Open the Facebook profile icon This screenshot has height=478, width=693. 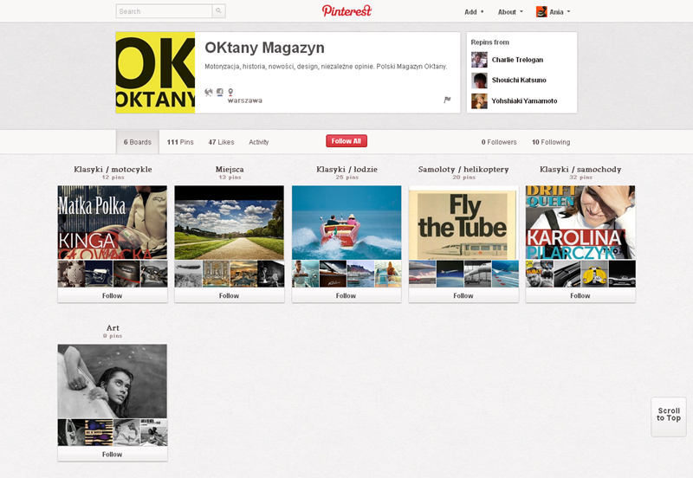pos(220,92)
